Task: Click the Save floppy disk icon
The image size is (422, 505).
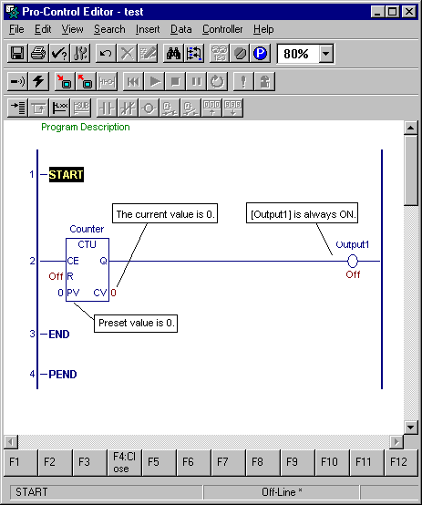Action: [x=17, y=53]
